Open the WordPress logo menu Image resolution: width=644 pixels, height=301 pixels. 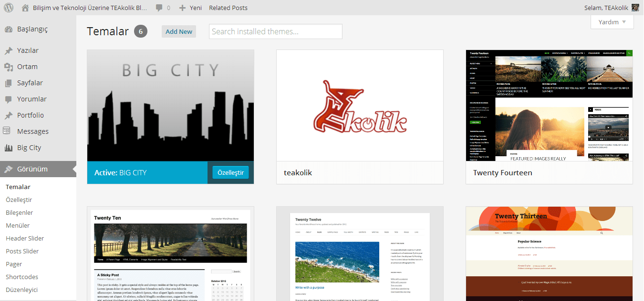coord(9,8)
